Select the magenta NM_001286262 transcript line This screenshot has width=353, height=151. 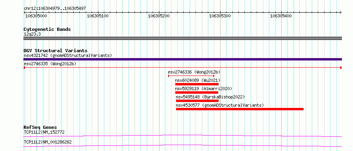pos(182,146)
